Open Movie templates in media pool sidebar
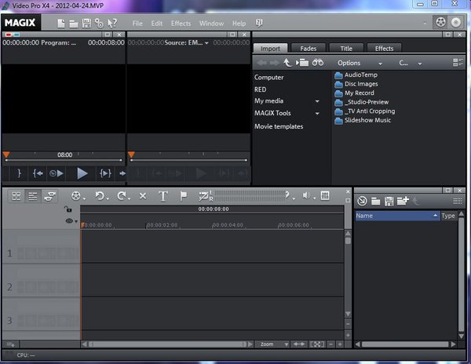 pos(278,126)
